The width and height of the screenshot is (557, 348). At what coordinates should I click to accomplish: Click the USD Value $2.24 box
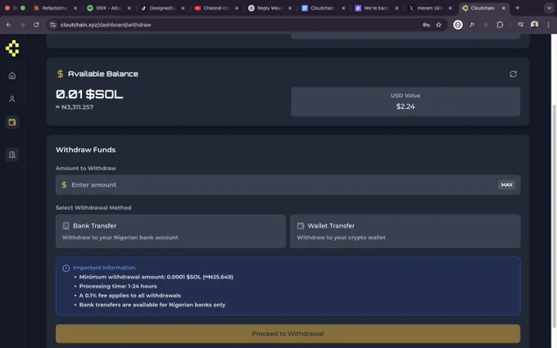pos(405,102)
